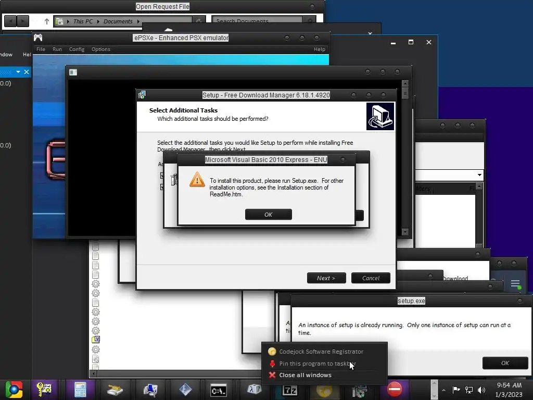Click the network tray icon
Screen dimensions: 533x400
pyautogui.click(x=469, y=390)
